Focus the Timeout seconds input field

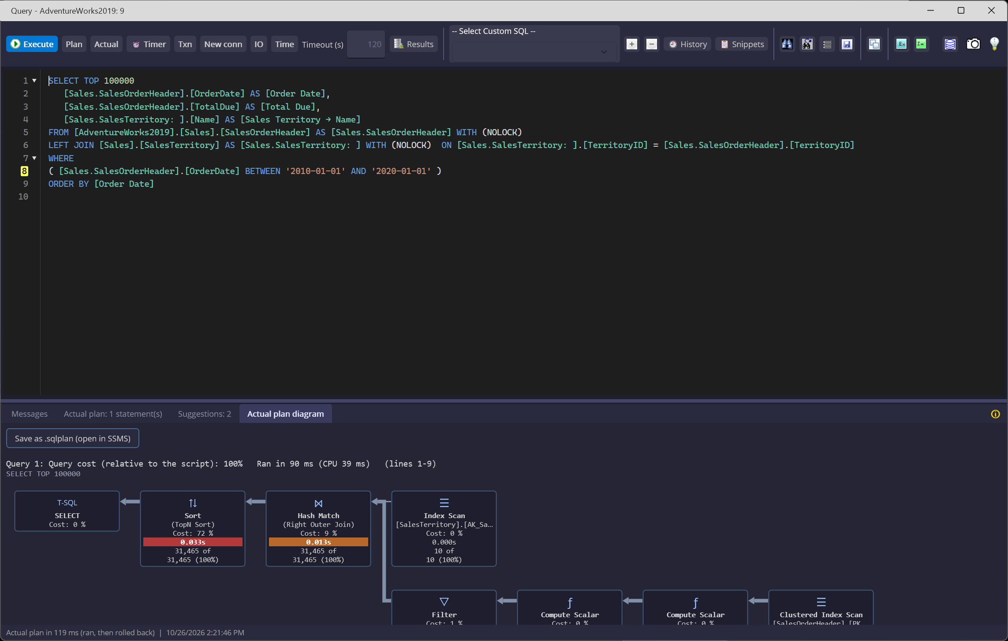[366, 44]
